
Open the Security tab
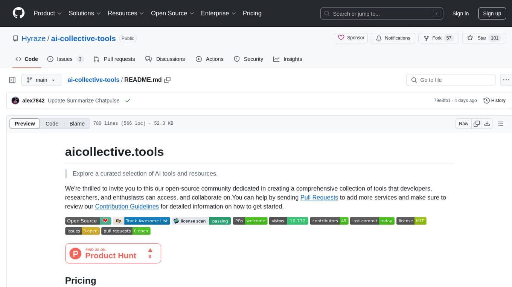point(248,59)
